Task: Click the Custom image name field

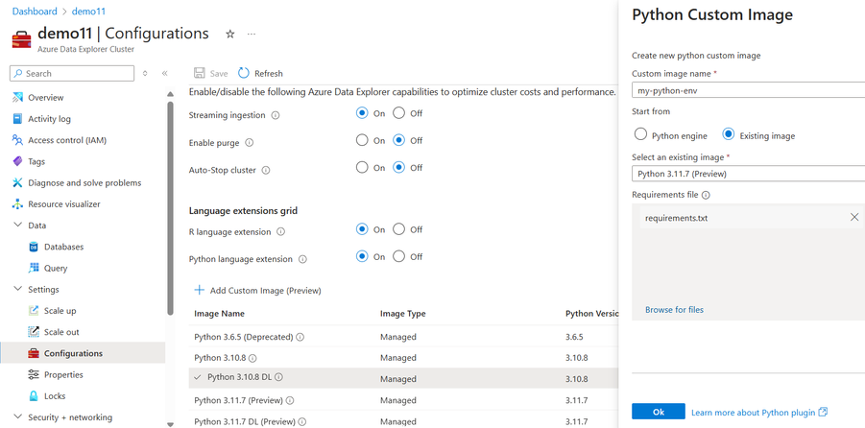Action: [x=749, y=91]
